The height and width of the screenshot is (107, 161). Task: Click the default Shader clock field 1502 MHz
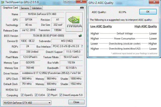[x=76, y=84]
